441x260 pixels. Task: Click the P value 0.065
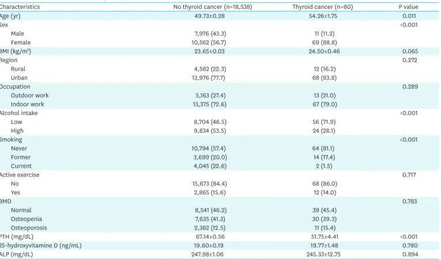[x=410, y=51]
